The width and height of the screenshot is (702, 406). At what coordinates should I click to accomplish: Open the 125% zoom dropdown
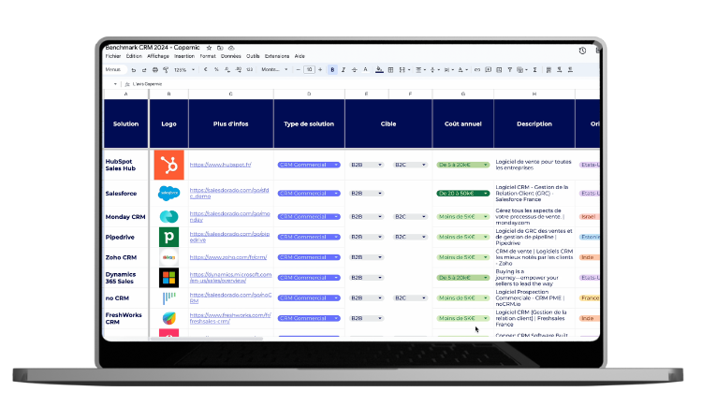coord(185,70)
